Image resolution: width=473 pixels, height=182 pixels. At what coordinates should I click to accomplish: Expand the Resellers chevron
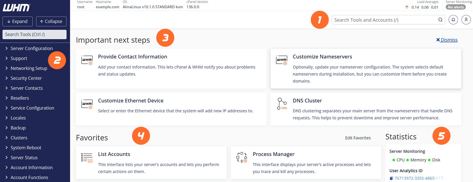[x=6, y=98]
